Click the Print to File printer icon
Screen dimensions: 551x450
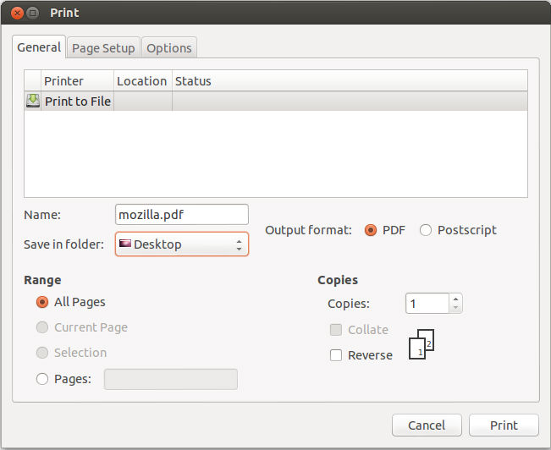coord(33,101)
